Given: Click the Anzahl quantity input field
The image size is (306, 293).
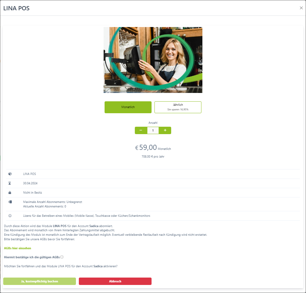Looking at the screenshot, I should coord(153,130).
